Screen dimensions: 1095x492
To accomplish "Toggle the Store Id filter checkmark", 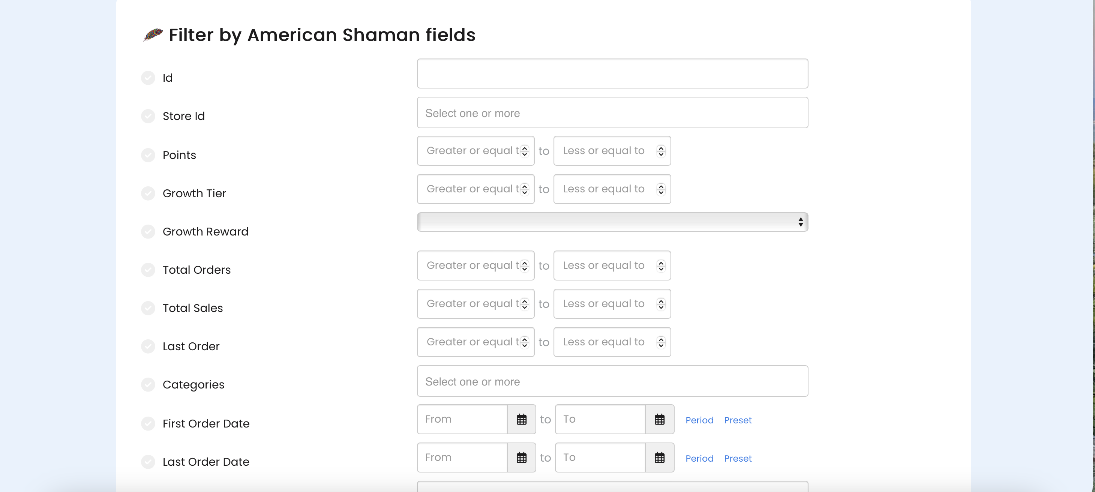I will click(148, 116).
